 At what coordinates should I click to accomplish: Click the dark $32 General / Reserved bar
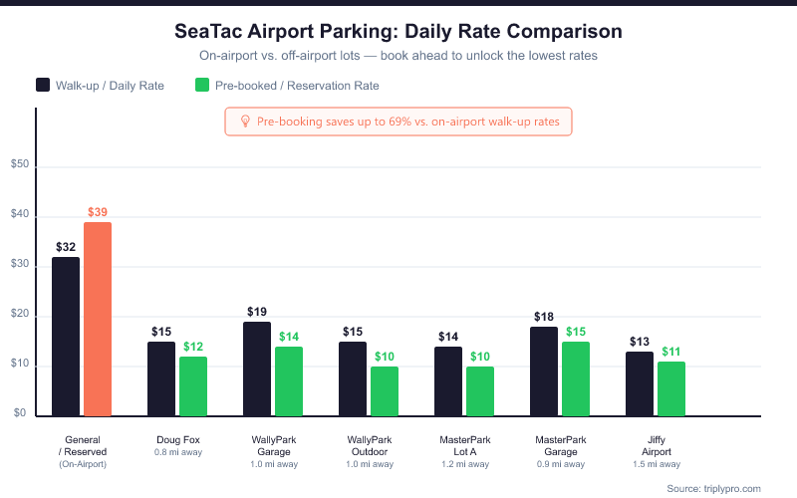(x=66, y=336)
